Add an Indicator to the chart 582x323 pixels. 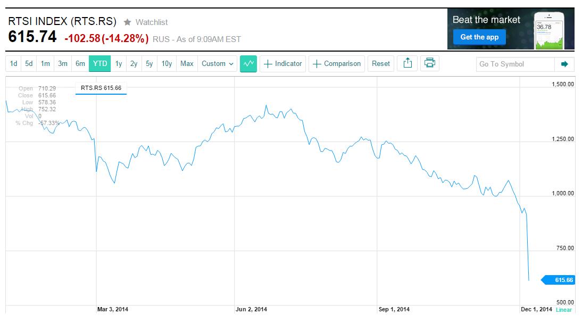pyautogui.click(x=282, y=64)
